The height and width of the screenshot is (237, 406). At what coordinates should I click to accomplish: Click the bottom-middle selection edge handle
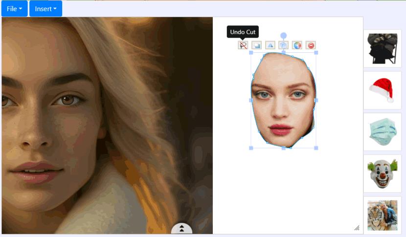point(284,148)
